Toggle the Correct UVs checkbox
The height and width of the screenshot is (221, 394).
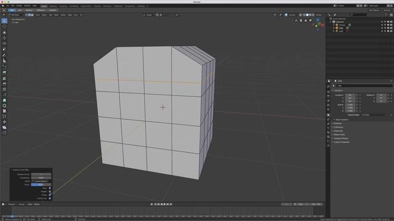(x=50, y=198)
